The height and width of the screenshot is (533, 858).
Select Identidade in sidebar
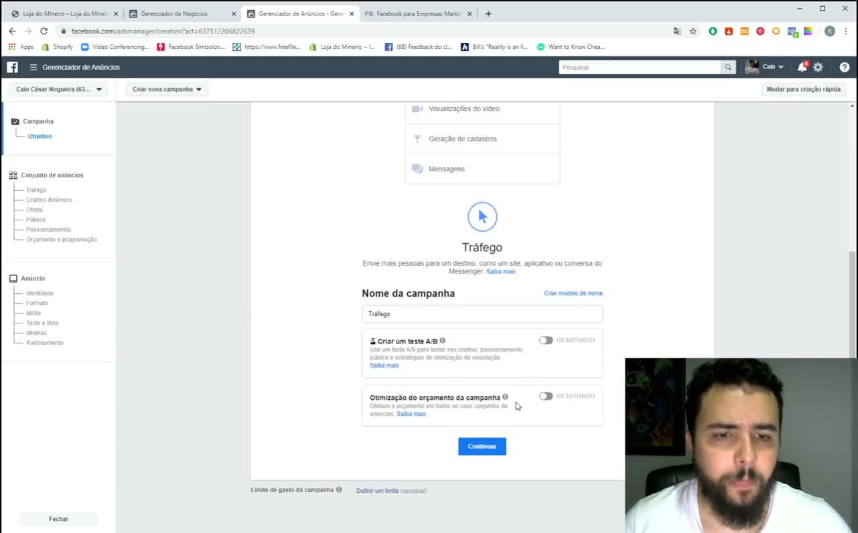pos(40,293)
